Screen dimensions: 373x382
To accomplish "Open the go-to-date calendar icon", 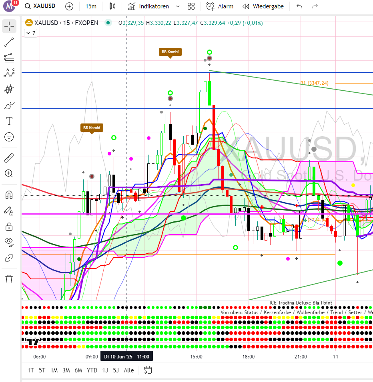I will tap(148, 370).
